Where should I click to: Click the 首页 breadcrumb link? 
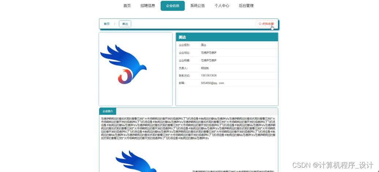coord(106,24)
